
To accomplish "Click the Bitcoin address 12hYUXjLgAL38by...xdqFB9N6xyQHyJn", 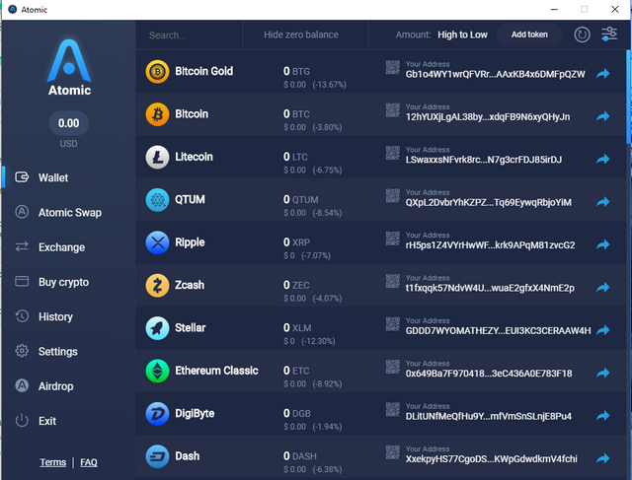I will (488, 117).
